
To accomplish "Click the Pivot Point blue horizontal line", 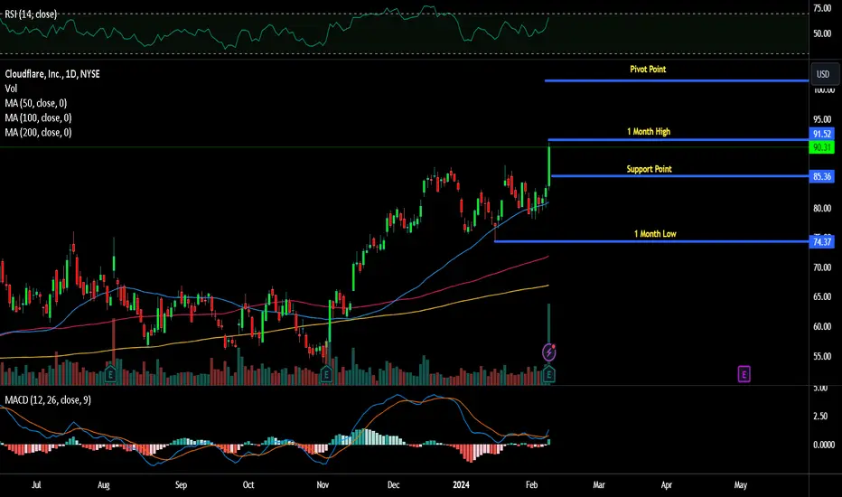I will tap(677, 80).
